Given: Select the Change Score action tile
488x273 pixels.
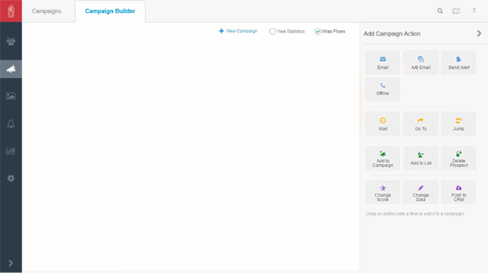Looking at the screenshot, I should [383, 192].
